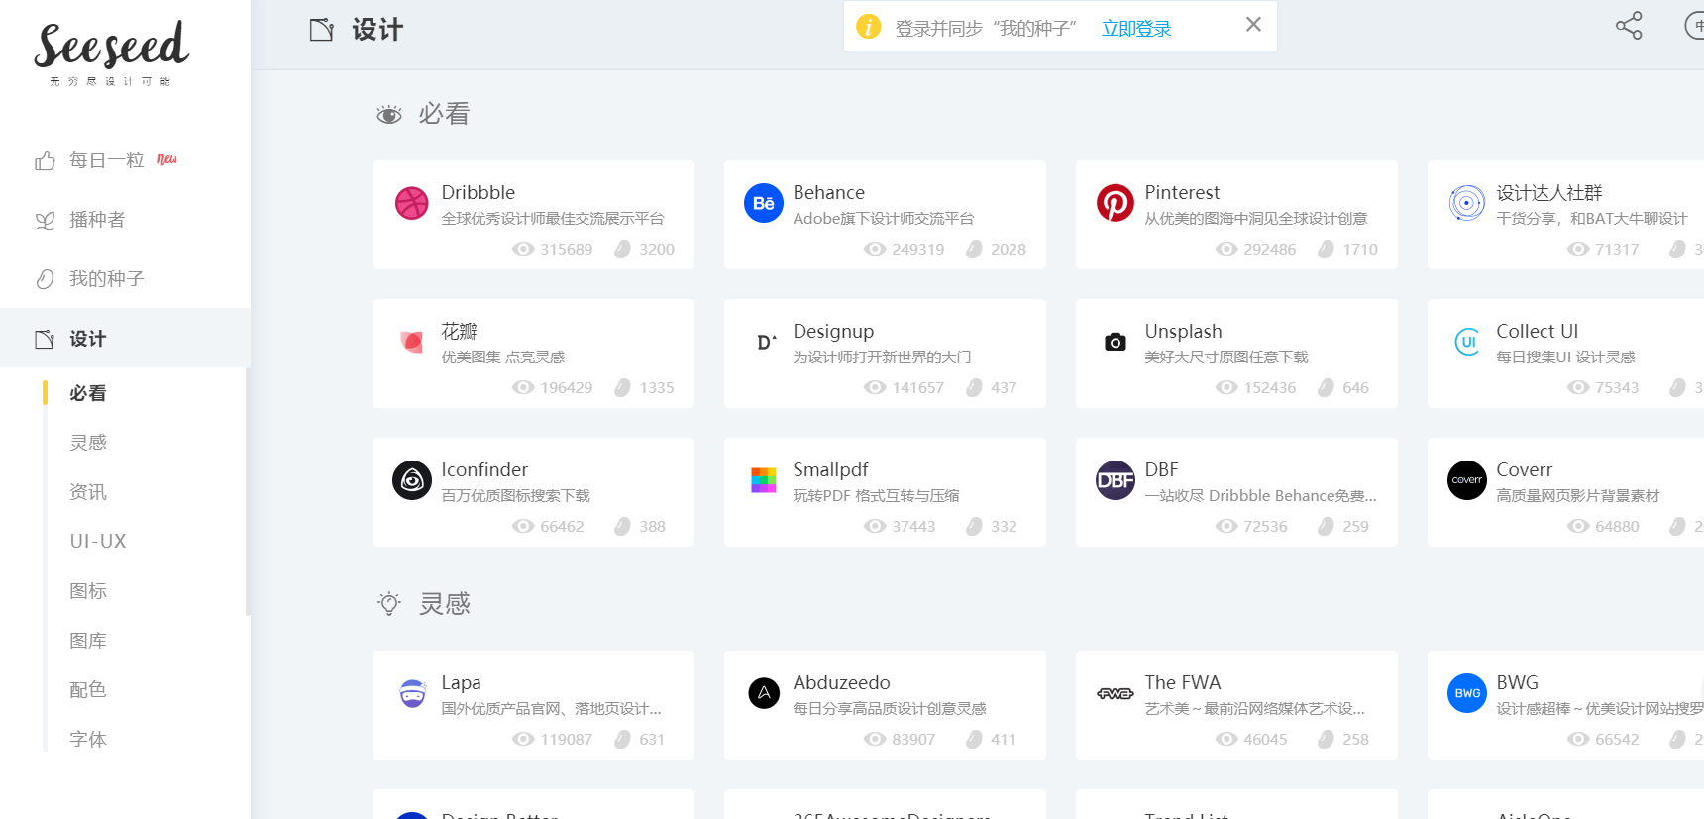Viewport: 1704px width, 819px height.
Task: Select 必看 sub-item in sidebar
Action: [x=88, y=393]
